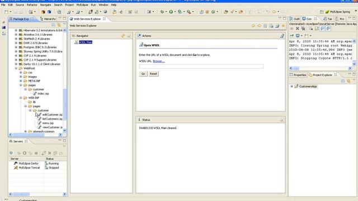Expand the META-INF folder

tap(21, 81)
